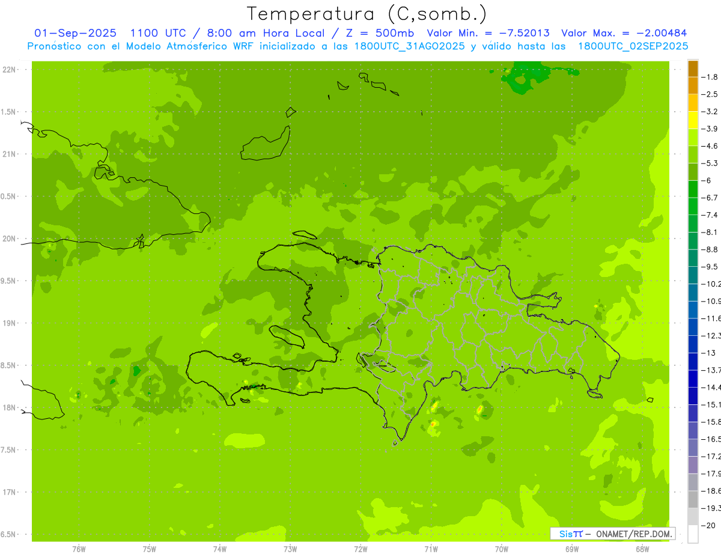Image resolution: width=721 pixels, height=557 pixels.
Task: Pick the orange band between -1.8 and -2.5
Action: coord(693,86)
